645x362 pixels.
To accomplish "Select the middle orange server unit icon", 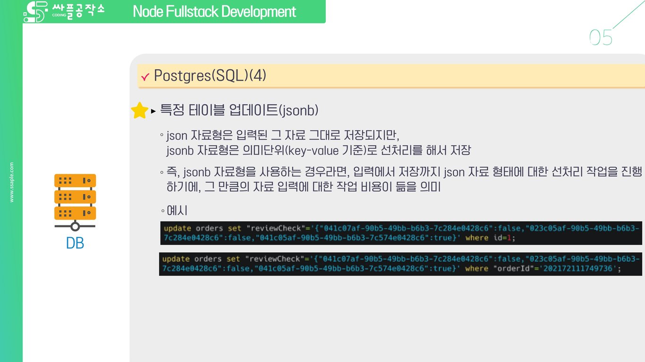I will coord(75,197).
